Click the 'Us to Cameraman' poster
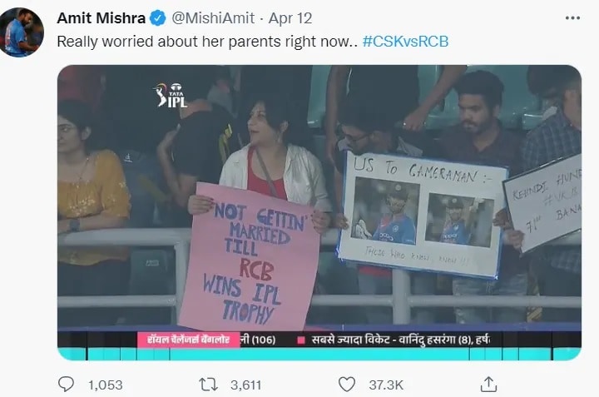 (x=421, y=215)
